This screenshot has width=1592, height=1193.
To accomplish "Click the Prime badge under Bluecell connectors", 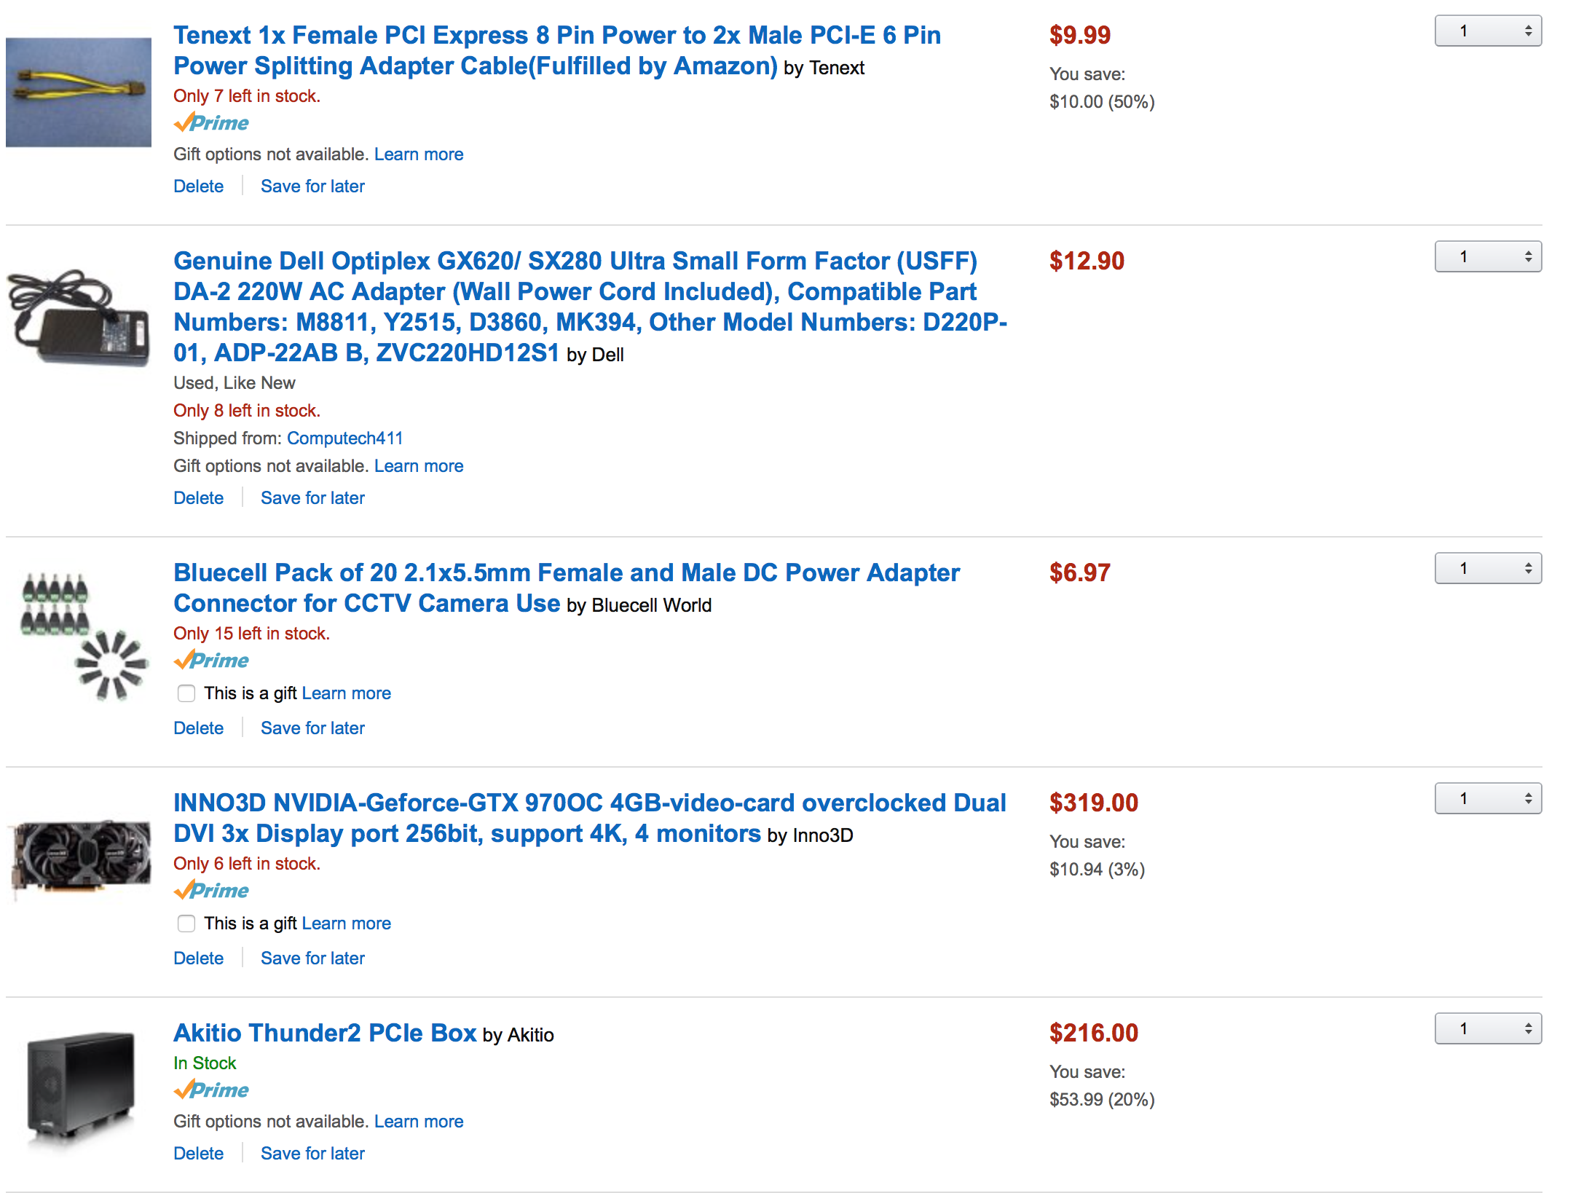I will (x=211, y=661).
